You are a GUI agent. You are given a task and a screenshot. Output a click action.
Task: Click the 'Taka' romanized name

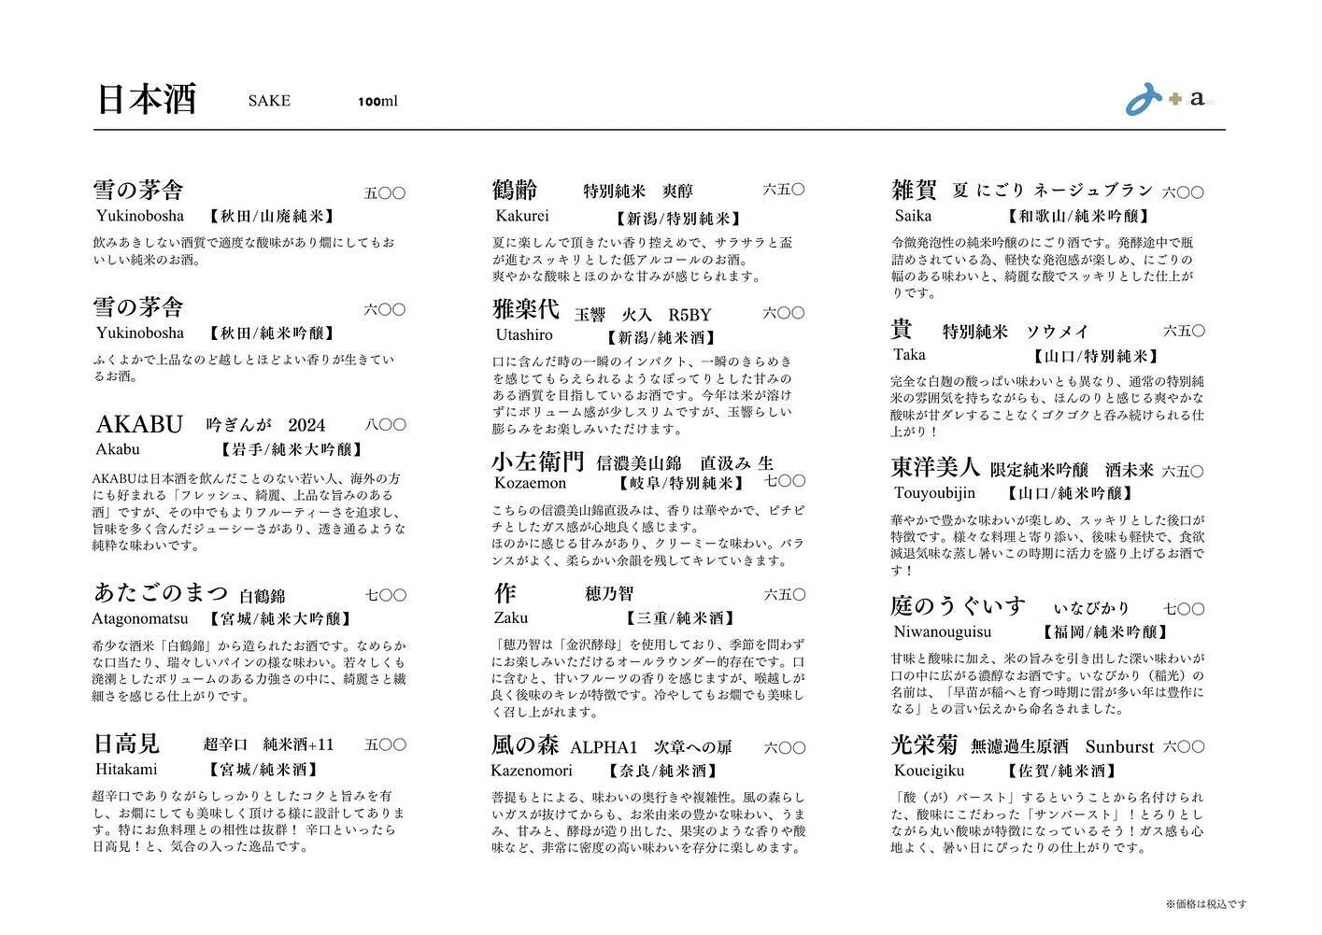pyautogui.click(x=910, y=355)
